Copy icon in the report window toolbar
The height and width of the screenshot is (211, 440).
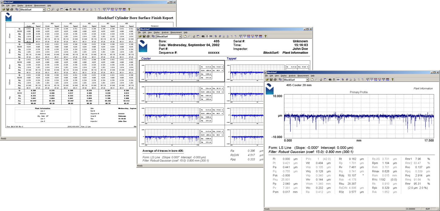click(17, 10)
